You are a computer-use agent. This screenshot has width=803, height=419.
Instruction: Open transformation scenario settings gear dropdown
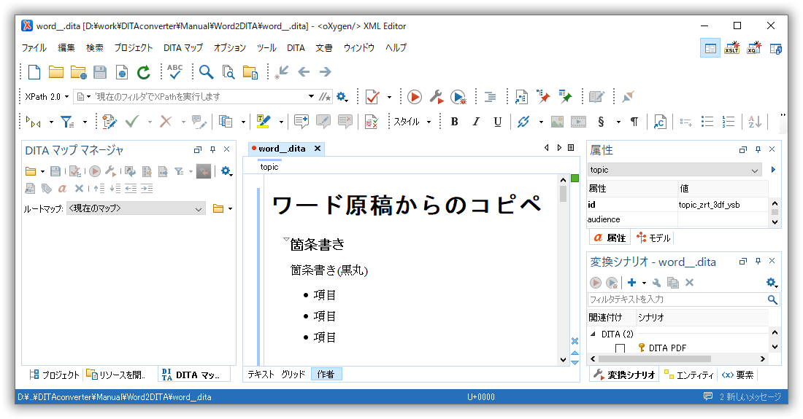click(772, 283)
